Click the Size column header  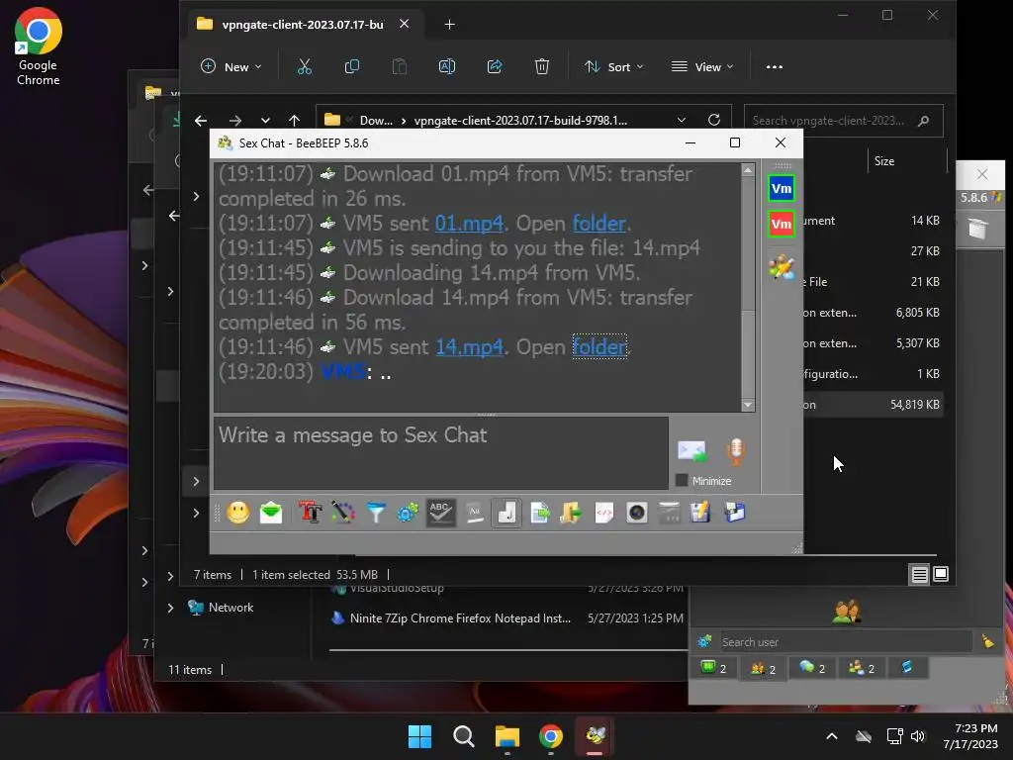[x=883, y=161]
